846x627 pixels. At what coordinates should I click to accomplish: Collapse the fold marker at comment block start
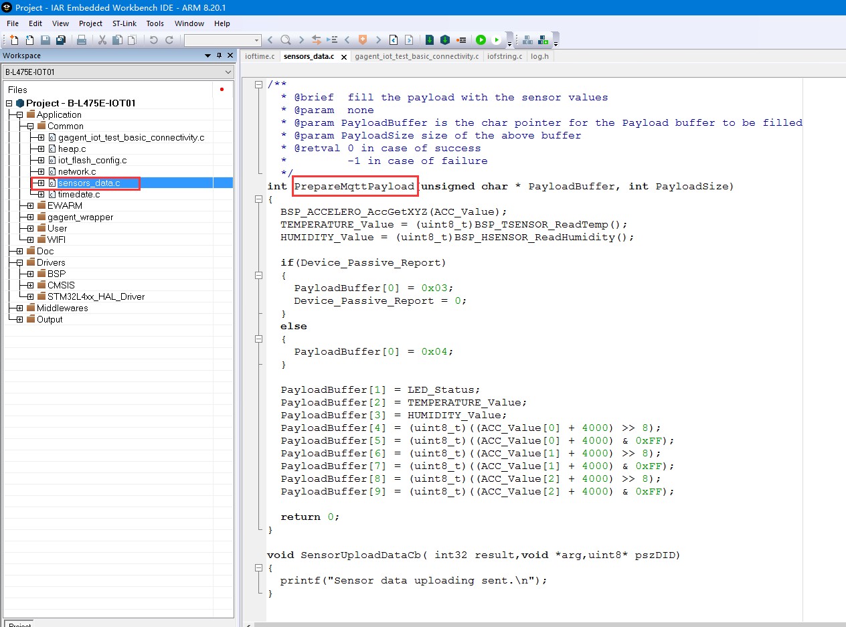pos(258,84)
